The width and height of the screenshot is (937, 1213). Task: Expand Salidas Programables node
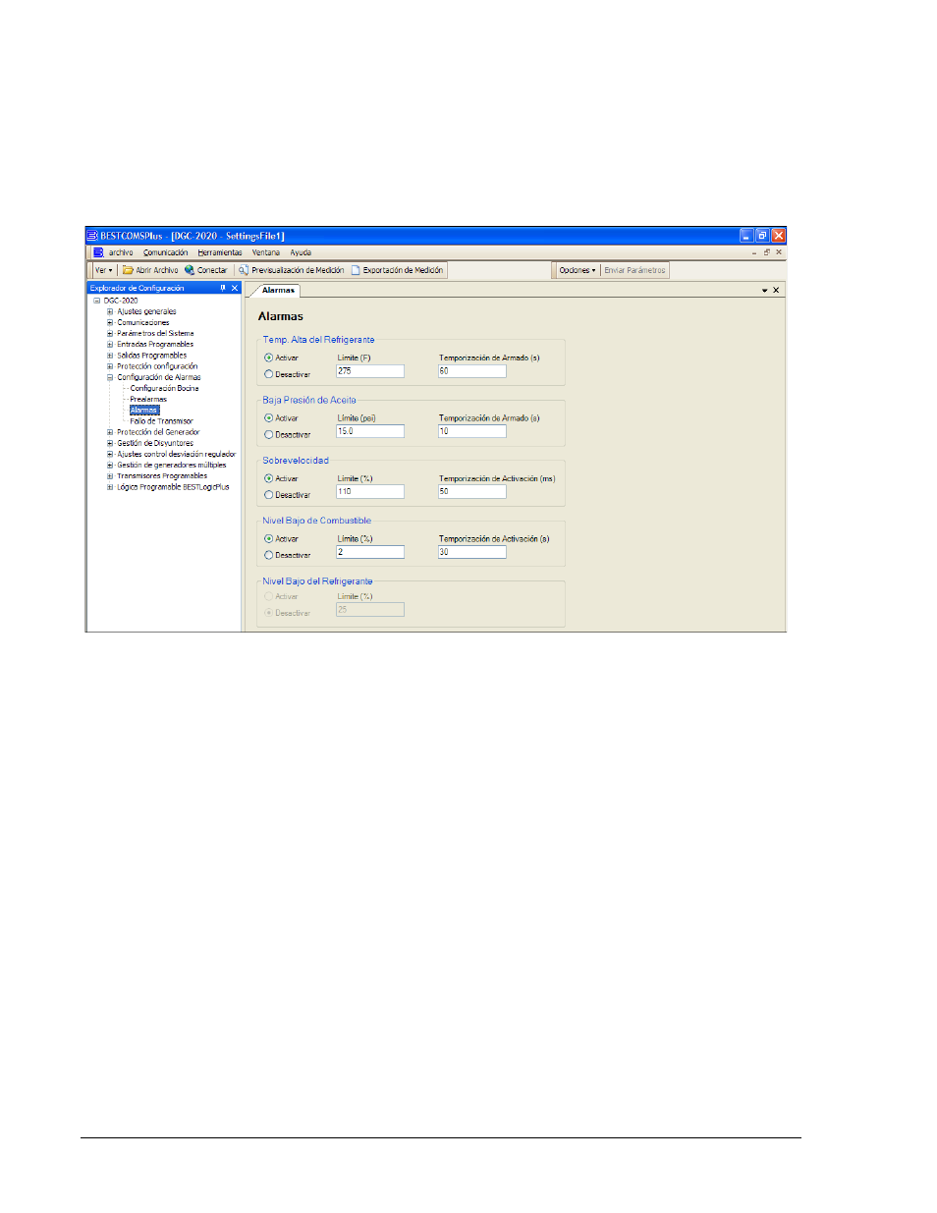[x=110, y=356]
